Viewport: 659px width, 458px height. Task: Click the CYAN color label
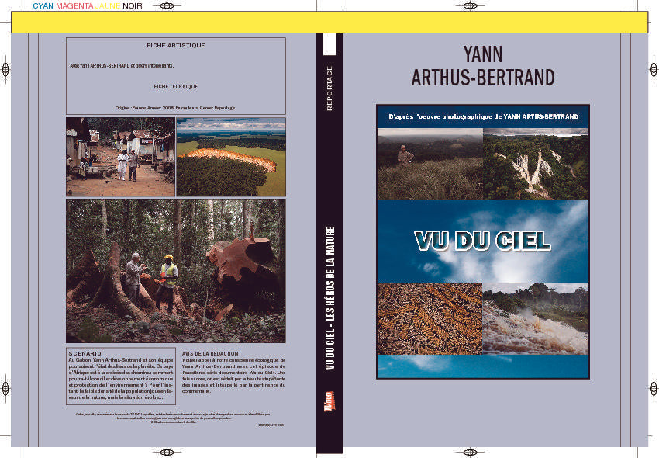pos(43,6)
